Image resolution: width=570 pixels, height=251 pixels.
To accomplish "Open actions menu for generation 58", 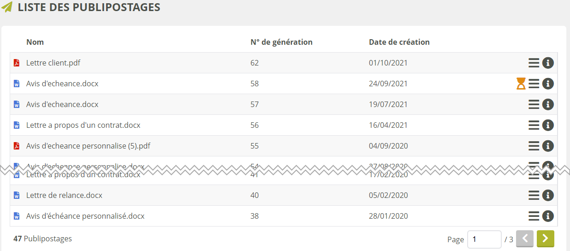I will (534, 84).
